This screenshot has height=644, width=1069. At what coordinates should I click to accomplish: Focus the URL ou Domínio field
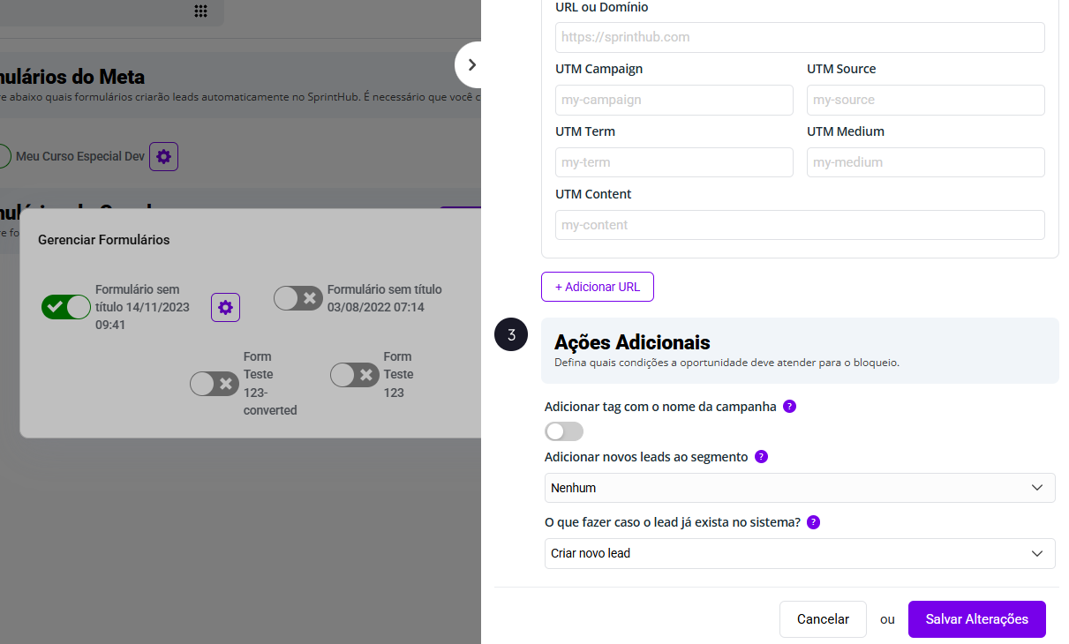(x=799, y=37)
